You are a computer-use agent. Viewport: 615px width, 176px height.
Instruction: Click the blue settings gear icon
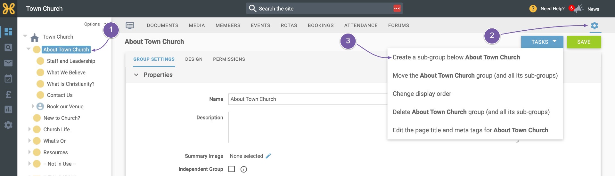(x=594, y=26)
